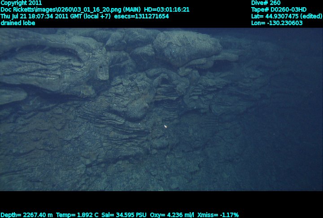Click the (local +7) timezone text
The width and height of the screenshot is (323, 218).
pyautogui.click(x=100, y=16)
